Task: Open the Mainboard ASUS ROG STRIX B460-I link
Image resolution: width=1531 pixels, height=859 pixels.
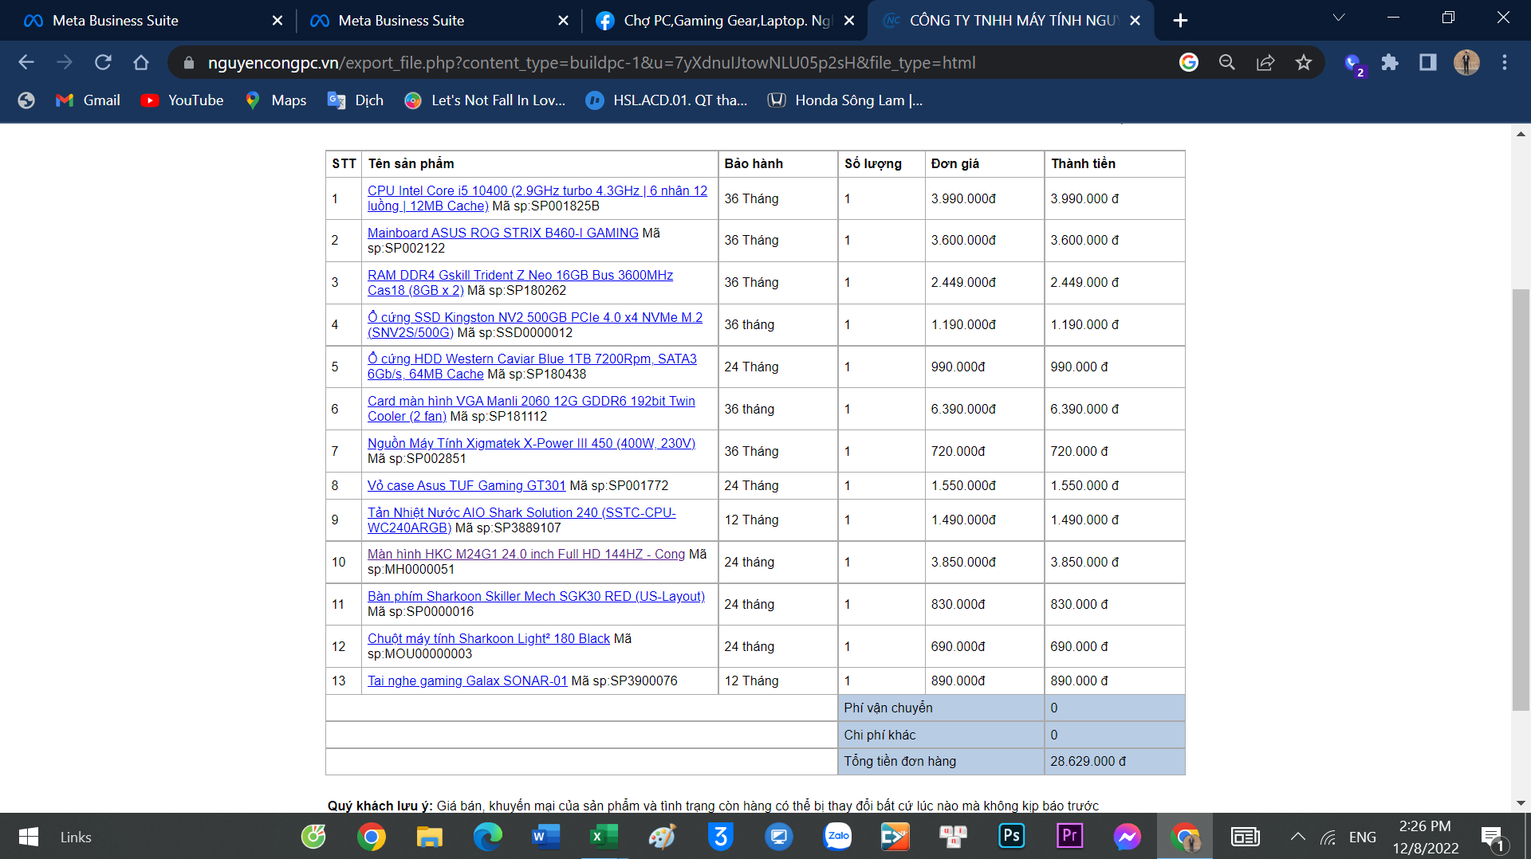Action: click(503, 233)
